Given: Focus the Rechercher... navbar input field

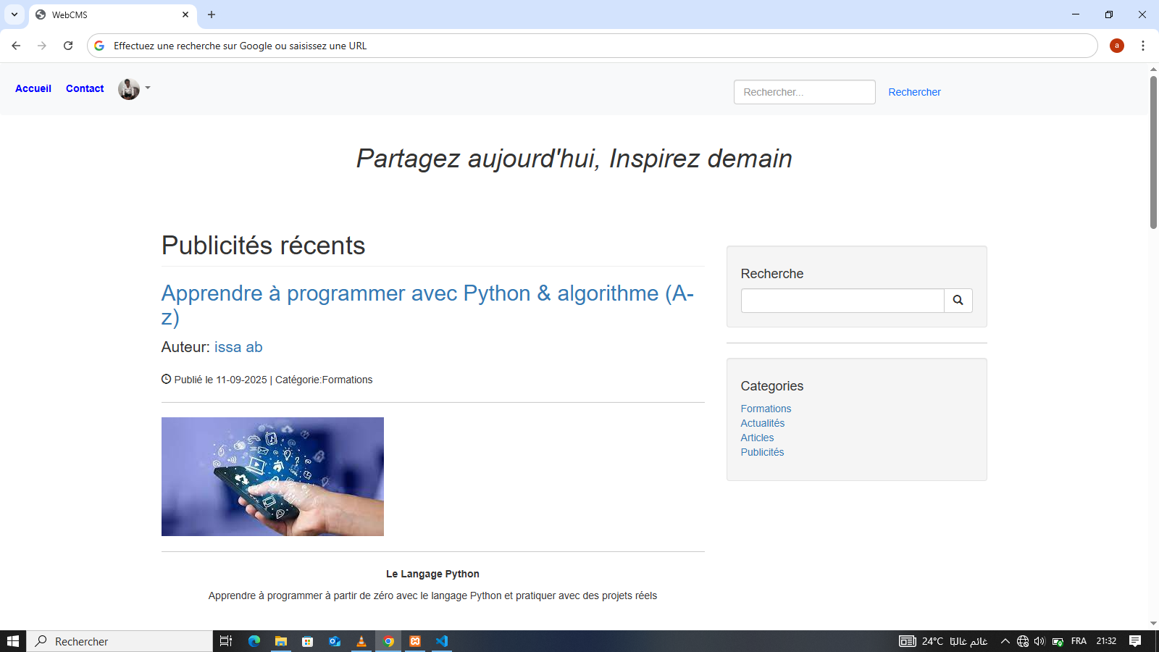Looking at the screenshot, I should tap(804, 92).
